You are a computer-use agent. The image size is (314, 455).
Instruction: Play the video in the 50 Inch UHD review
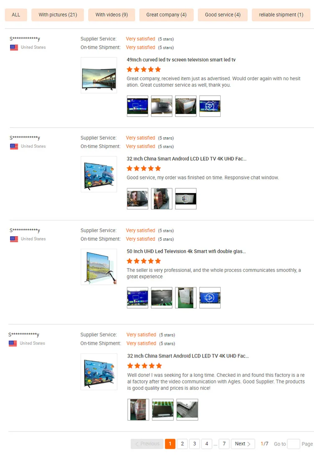210,298
